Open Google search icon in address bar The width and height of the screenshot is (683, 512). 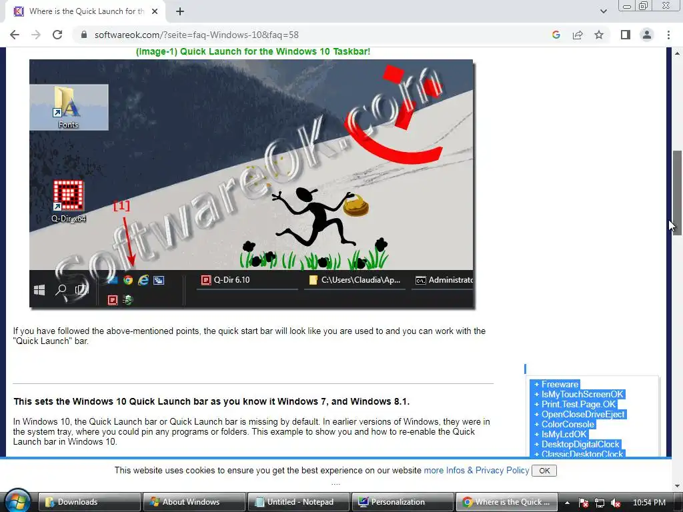coord(556,35)
